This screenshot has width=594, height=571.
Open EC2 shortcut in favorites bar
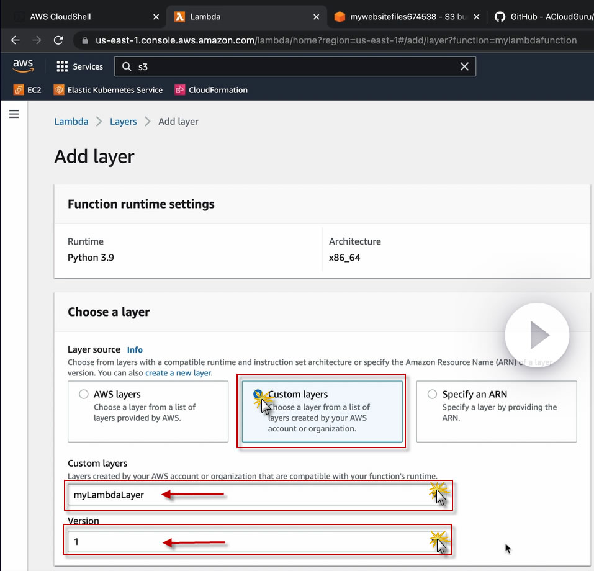pyautogui.click(x=27, y=90)
